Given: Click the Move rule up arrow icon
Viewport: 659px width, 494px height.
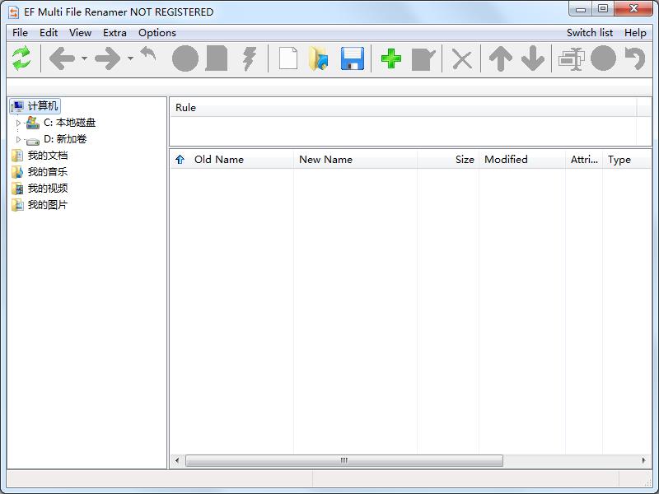Looking at the screenshot, I should (x=501, y=58).
